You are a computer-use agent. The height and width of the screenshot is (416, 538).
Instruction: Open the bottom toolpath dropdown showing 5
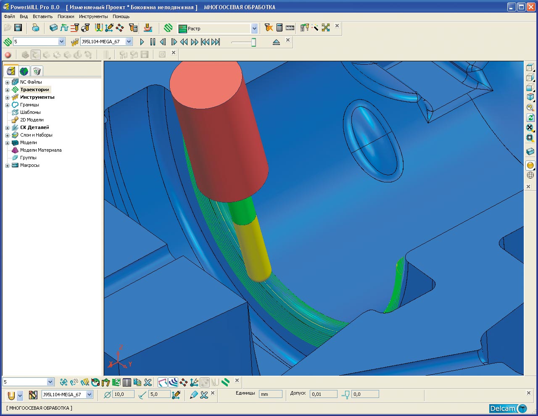(50, 382)
